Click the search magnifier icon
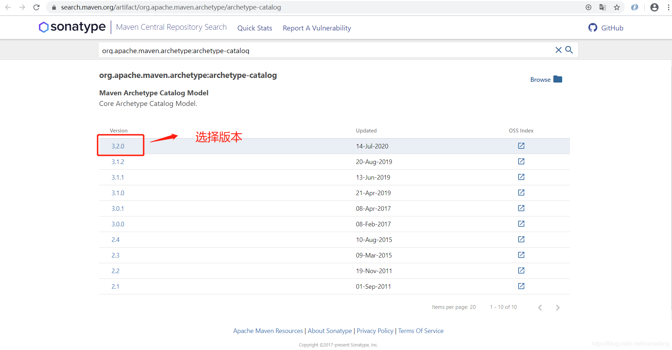672x350 pixels. pos(569,50)
